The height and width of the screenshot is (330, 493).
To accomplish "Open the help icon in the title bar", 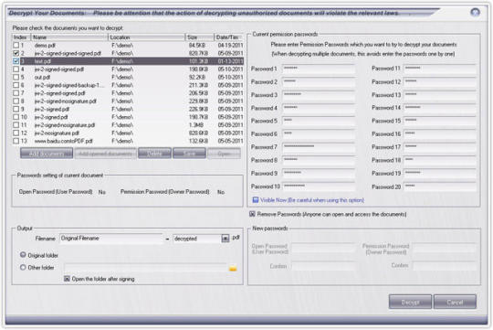I will tap(475, 12).
